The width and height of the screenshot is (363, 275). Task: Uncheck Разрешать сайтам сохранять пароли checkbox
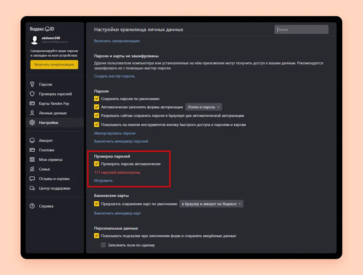(x=96, y=116)
